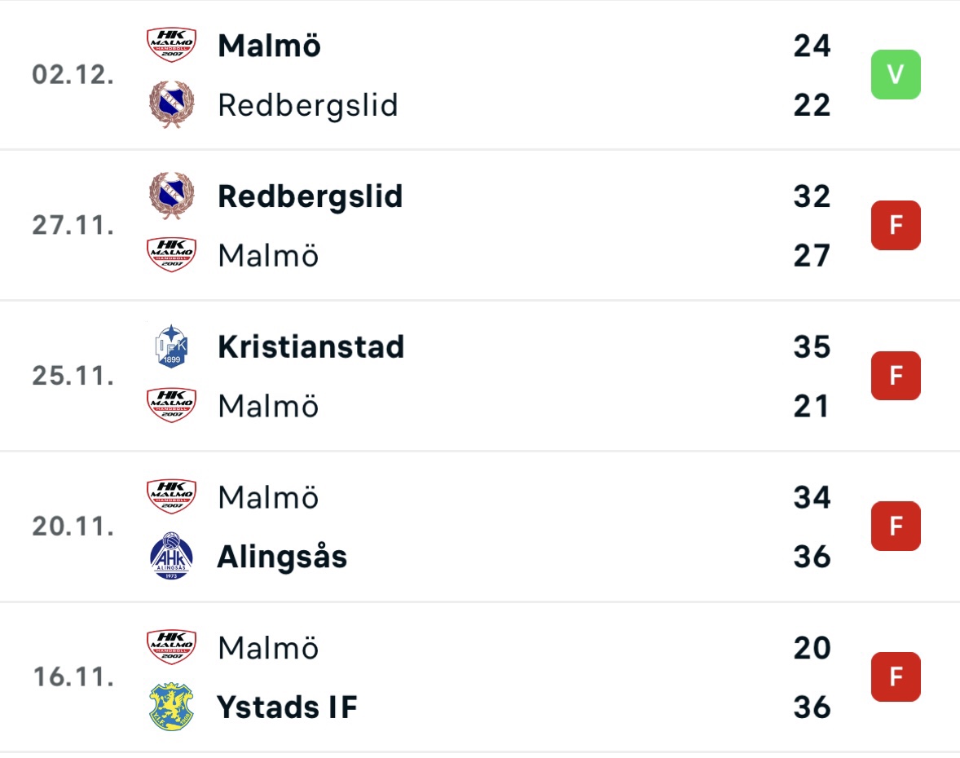960x758 pixels.
Task: Click Redbergslid crest in 27.11 match
Action: (171, 196)
